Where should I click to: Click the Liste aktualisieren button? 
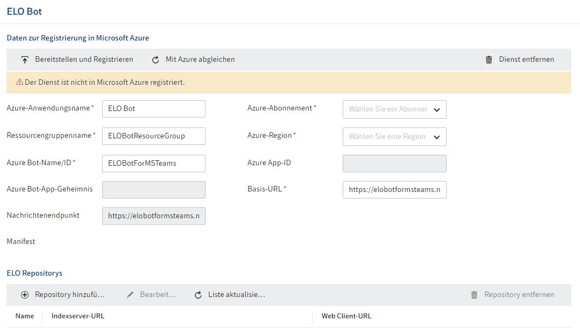[230, 295]
